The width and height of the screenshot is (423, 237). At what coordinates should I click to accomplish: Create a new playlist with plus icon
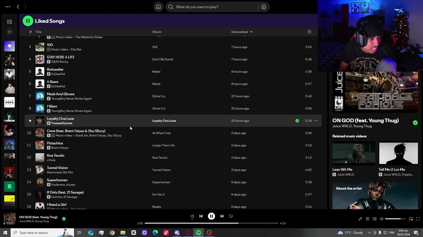coord(9,32)
